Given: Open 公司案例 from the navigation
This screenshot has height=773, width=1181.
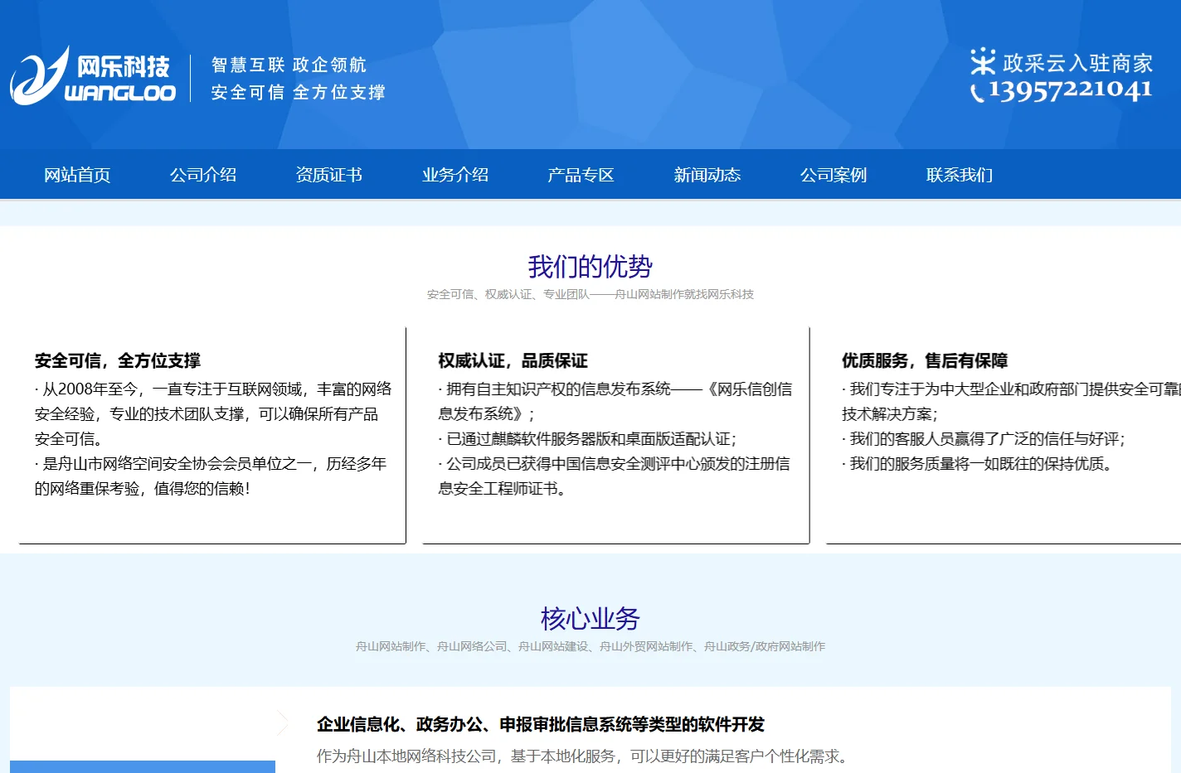Looking at the screenshot, I should pyautogui.click(x=834, y=175).
